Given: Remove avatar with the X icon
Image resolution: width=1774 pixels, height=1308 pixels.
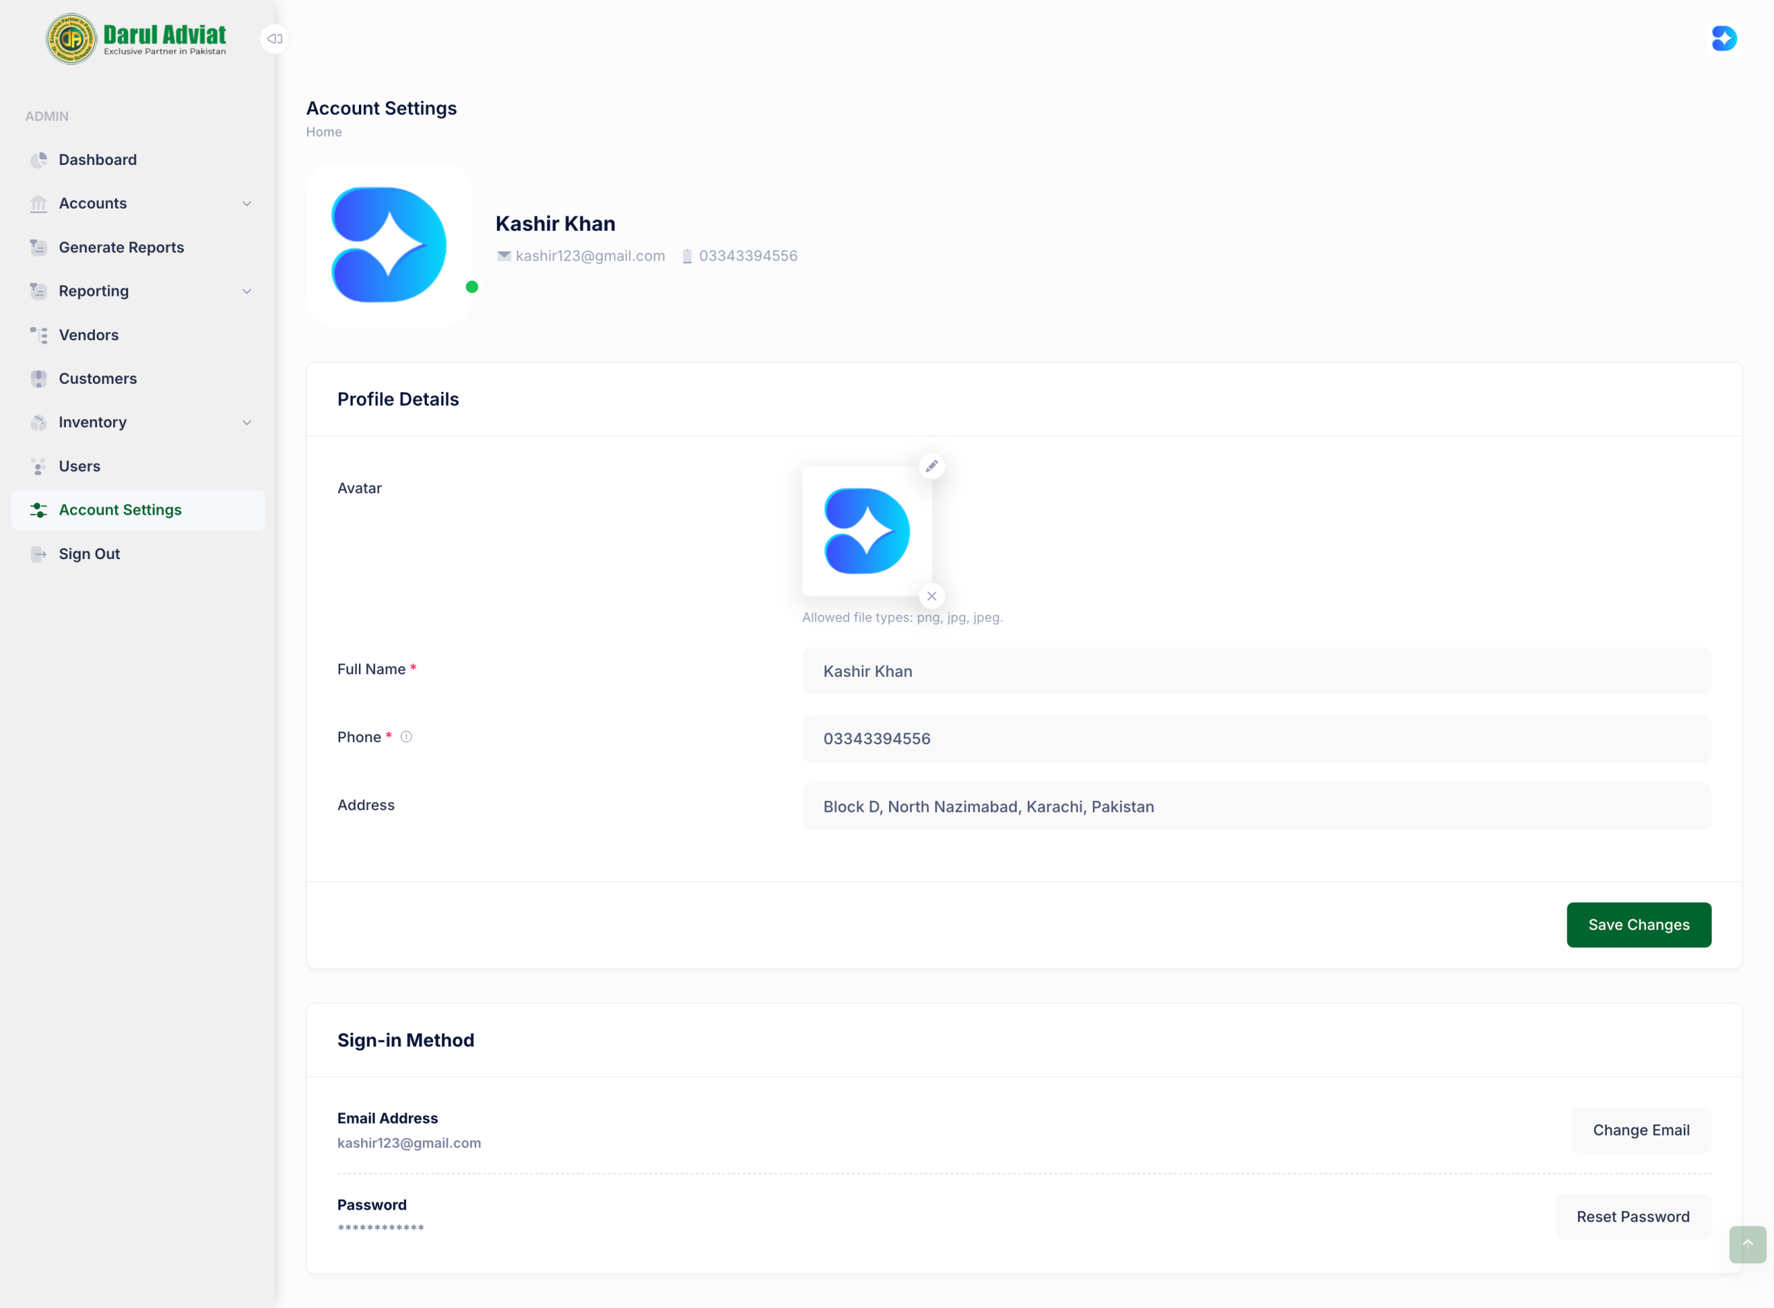Looking at the screenshot, I should point(931,596).
